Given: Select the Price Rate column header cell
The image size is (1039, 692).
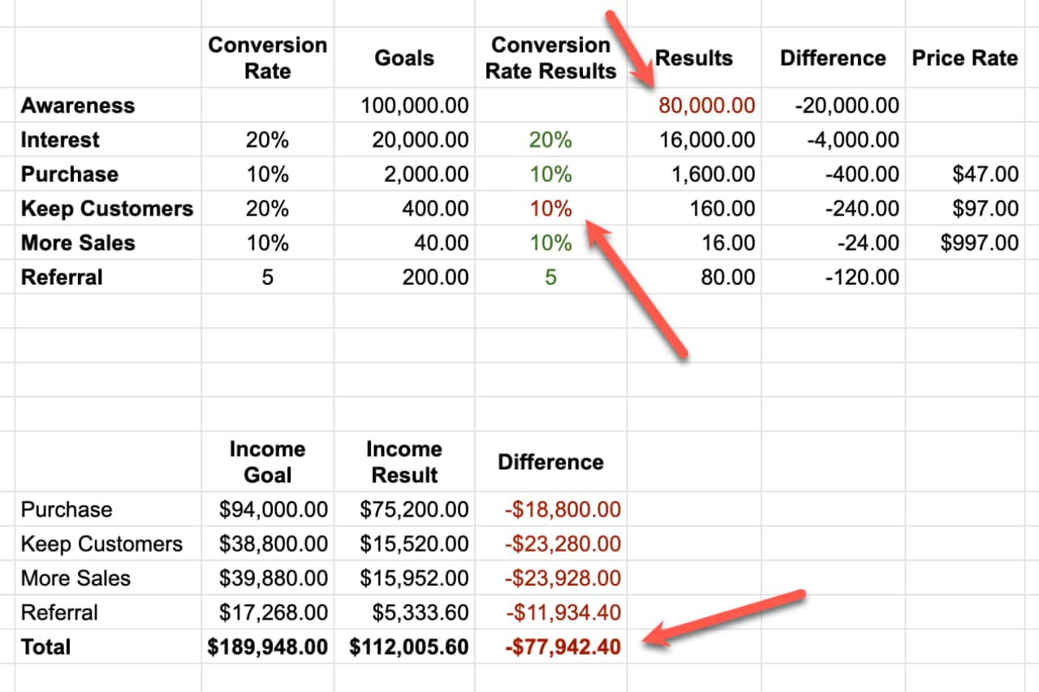Looking at the screenshot, I should point(964,58).
